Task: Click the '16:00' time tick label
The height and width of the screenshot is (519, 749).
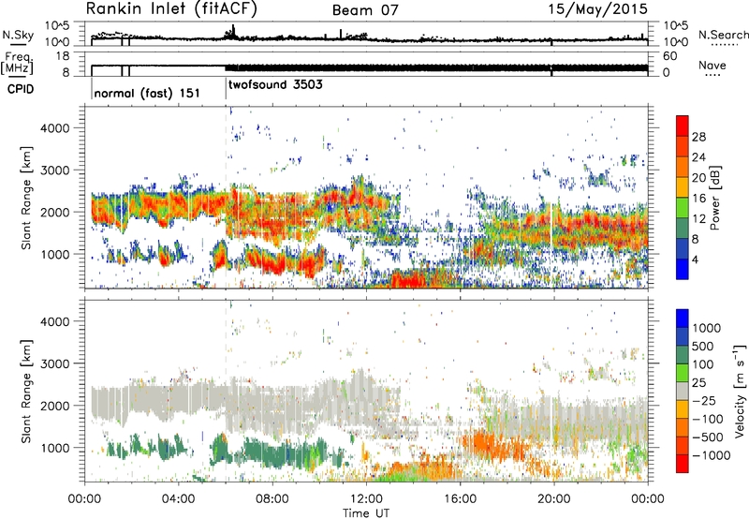Action: 460,499
